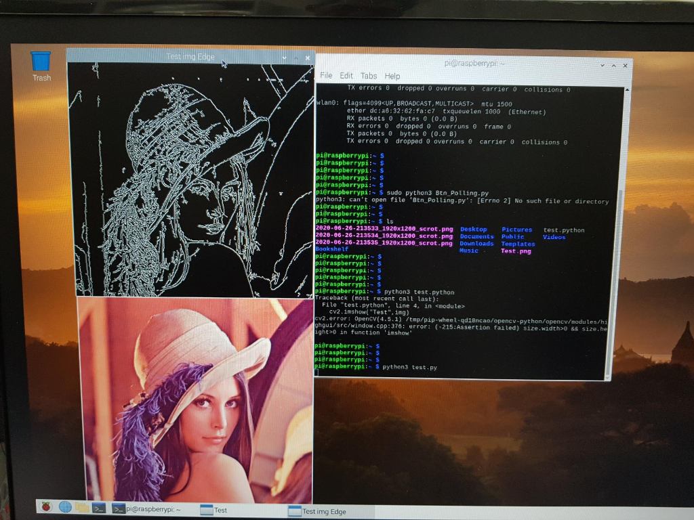This screenshot has height=520, width=694.
Task: Open the terminal Edit menu
Action: tap(346, 76)
